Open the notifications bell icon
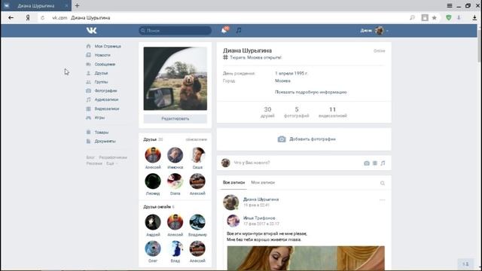 (224, 30)
